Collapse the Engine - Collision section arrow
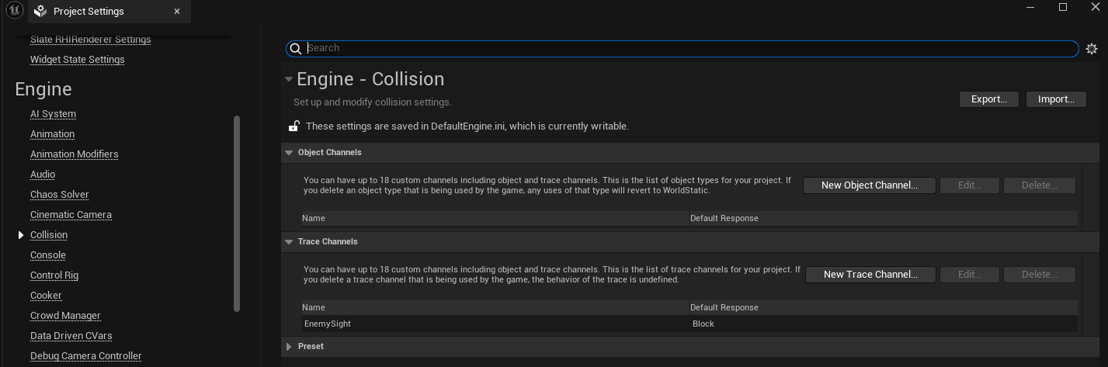 289,79
